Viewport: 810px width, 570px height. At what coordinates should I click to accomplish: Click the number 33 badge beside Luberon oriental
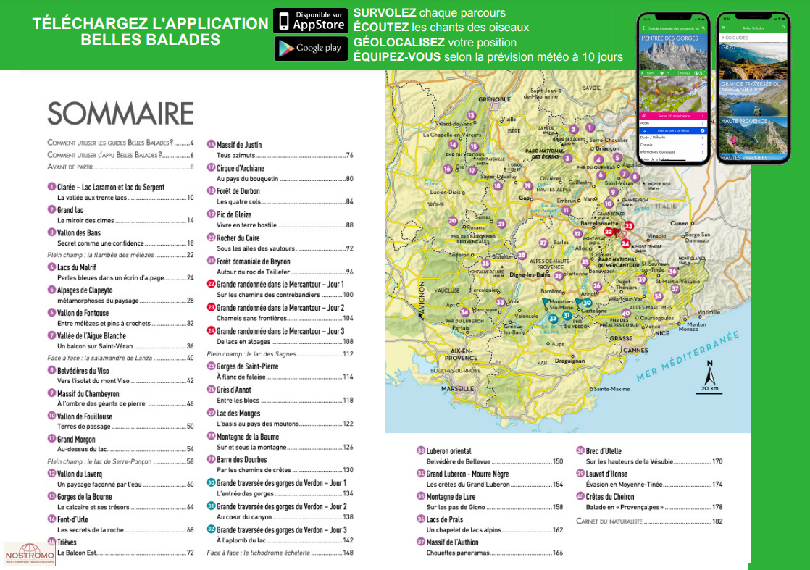click(x=421, y=450)
